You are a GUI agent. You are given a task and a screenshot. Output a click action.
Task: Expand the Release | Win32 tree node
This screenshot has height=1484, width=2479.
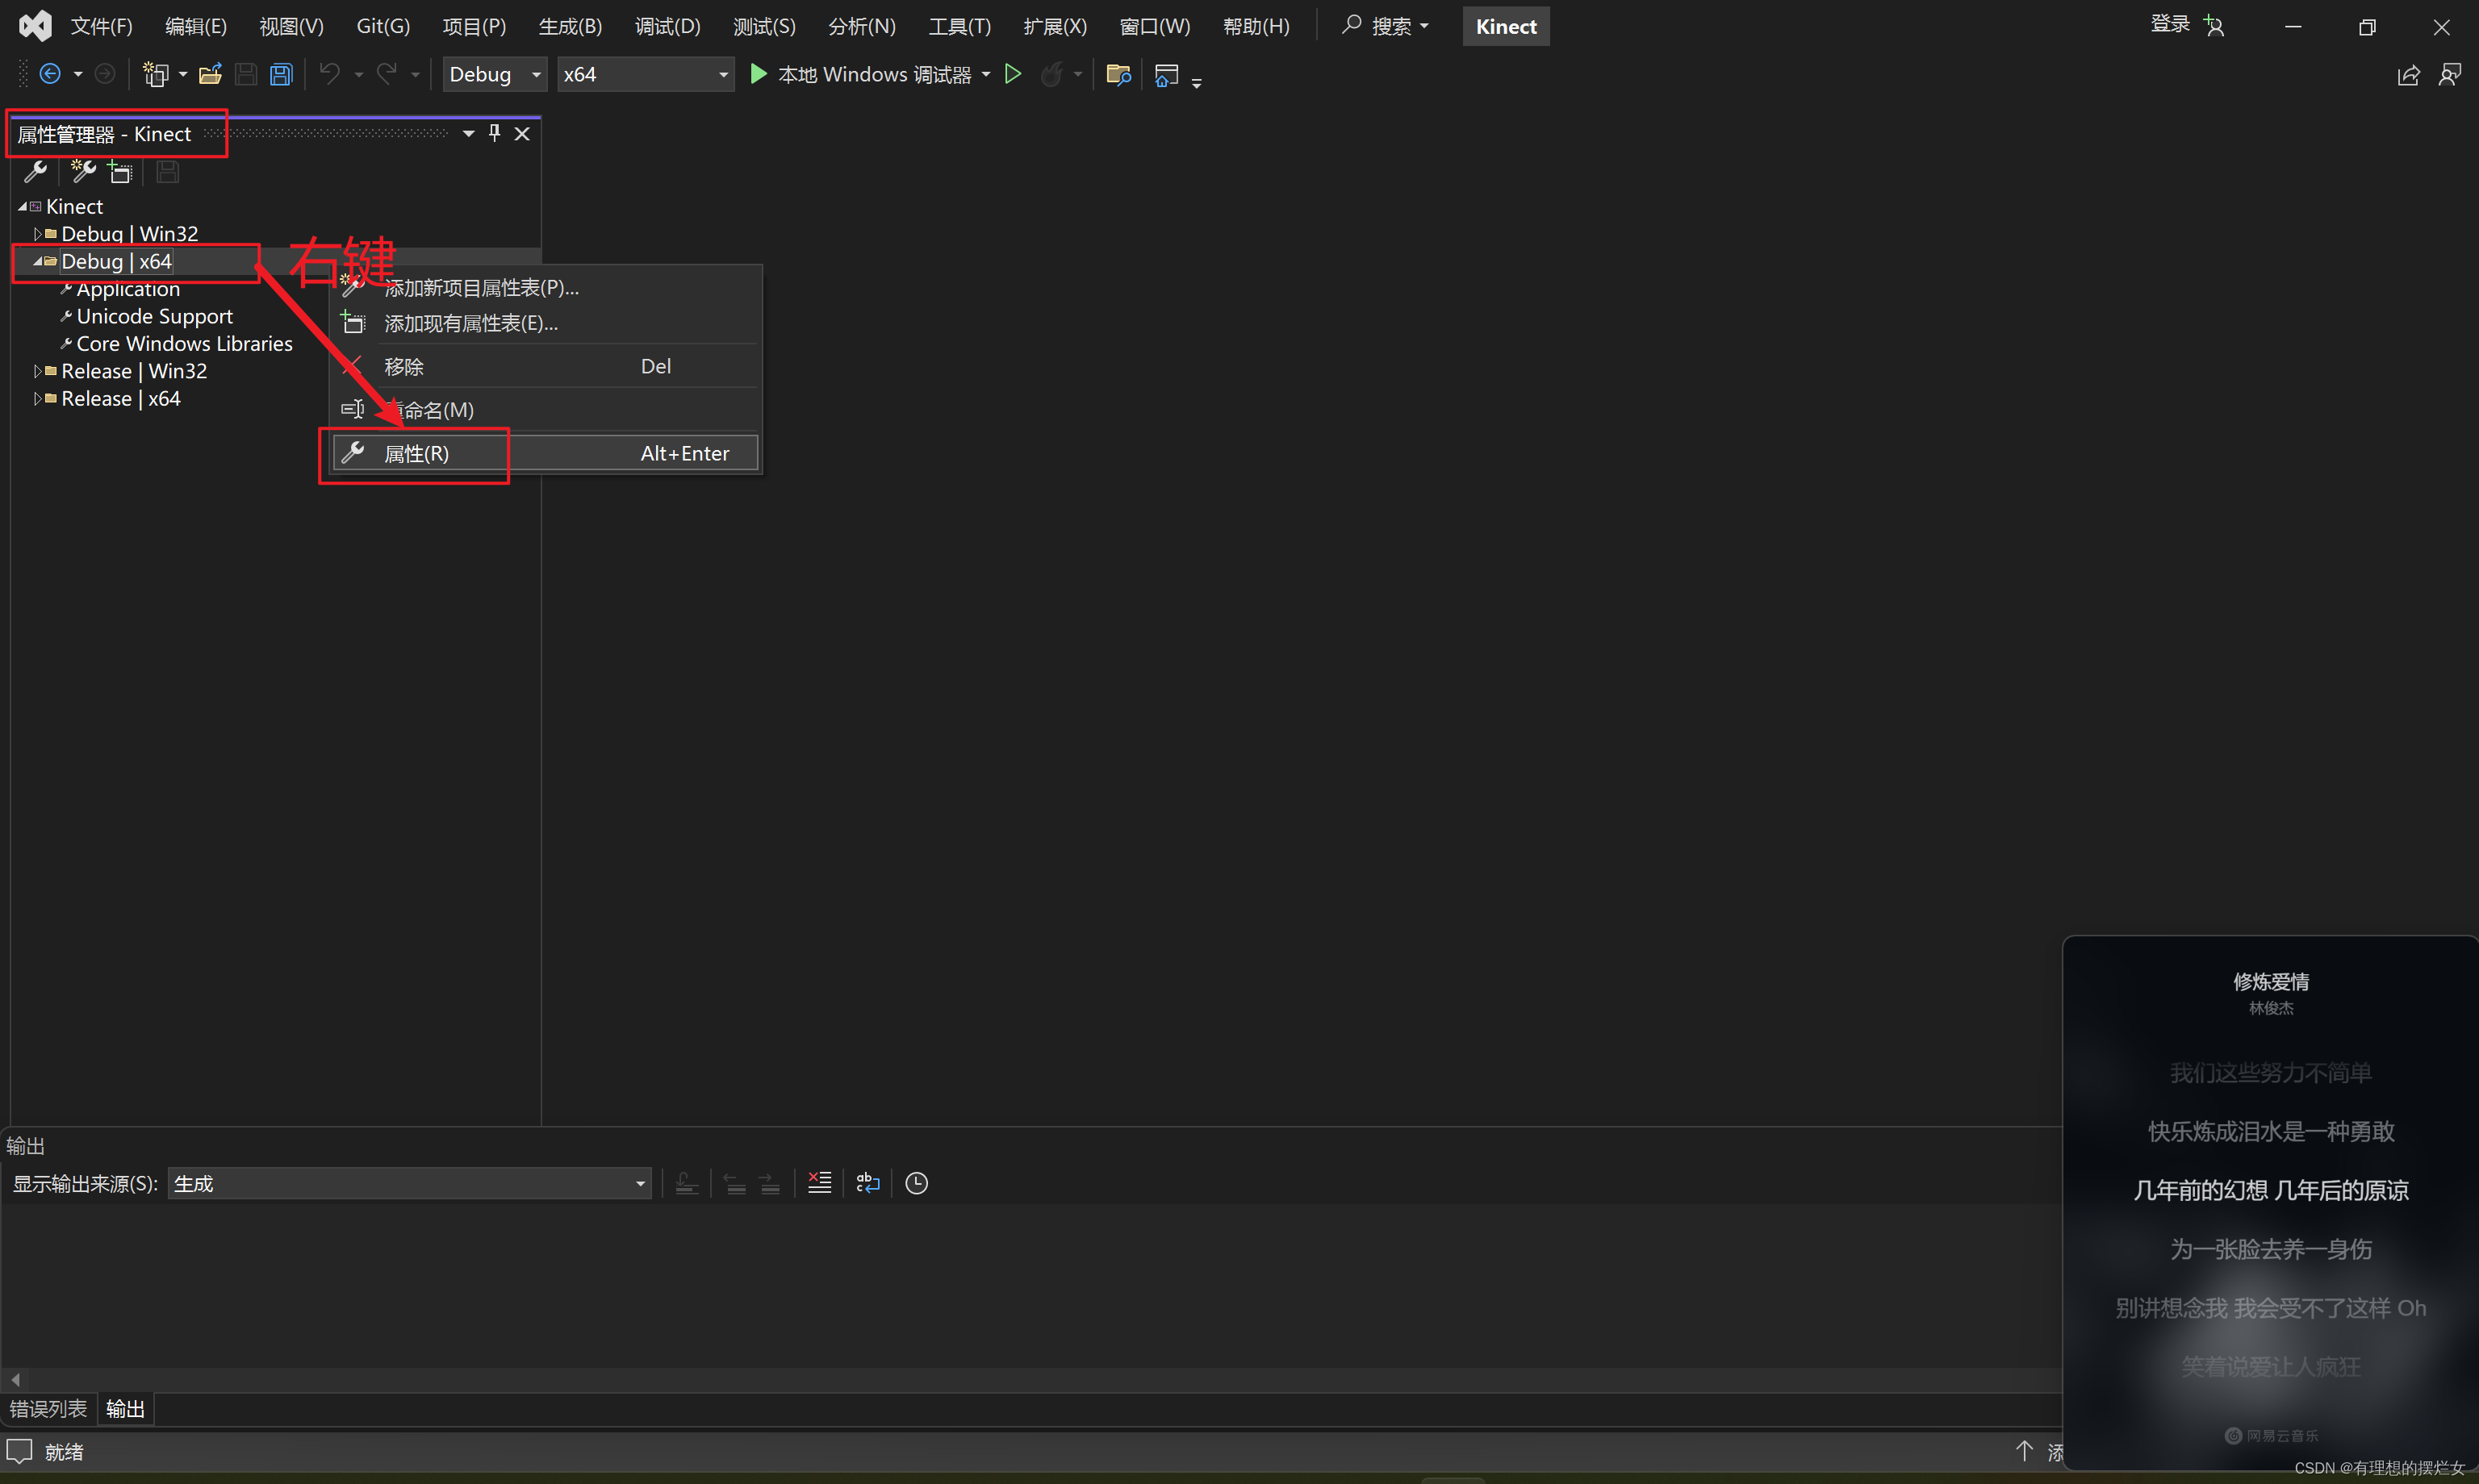tap(38, 371)
